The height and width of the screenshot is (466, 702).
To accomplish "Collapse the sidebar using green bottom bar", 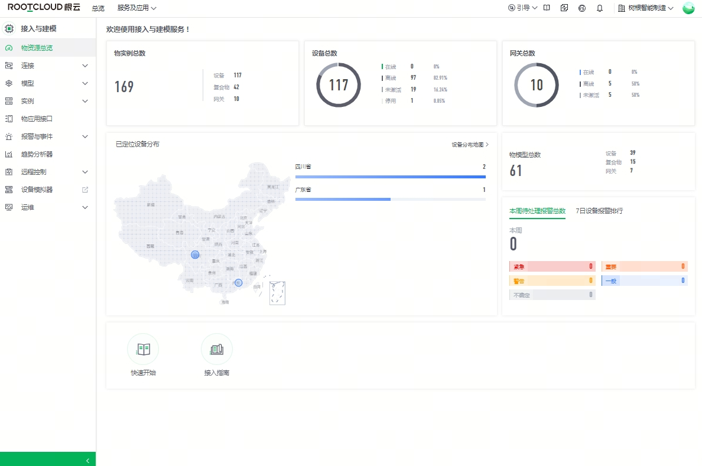I will [48, 460].
